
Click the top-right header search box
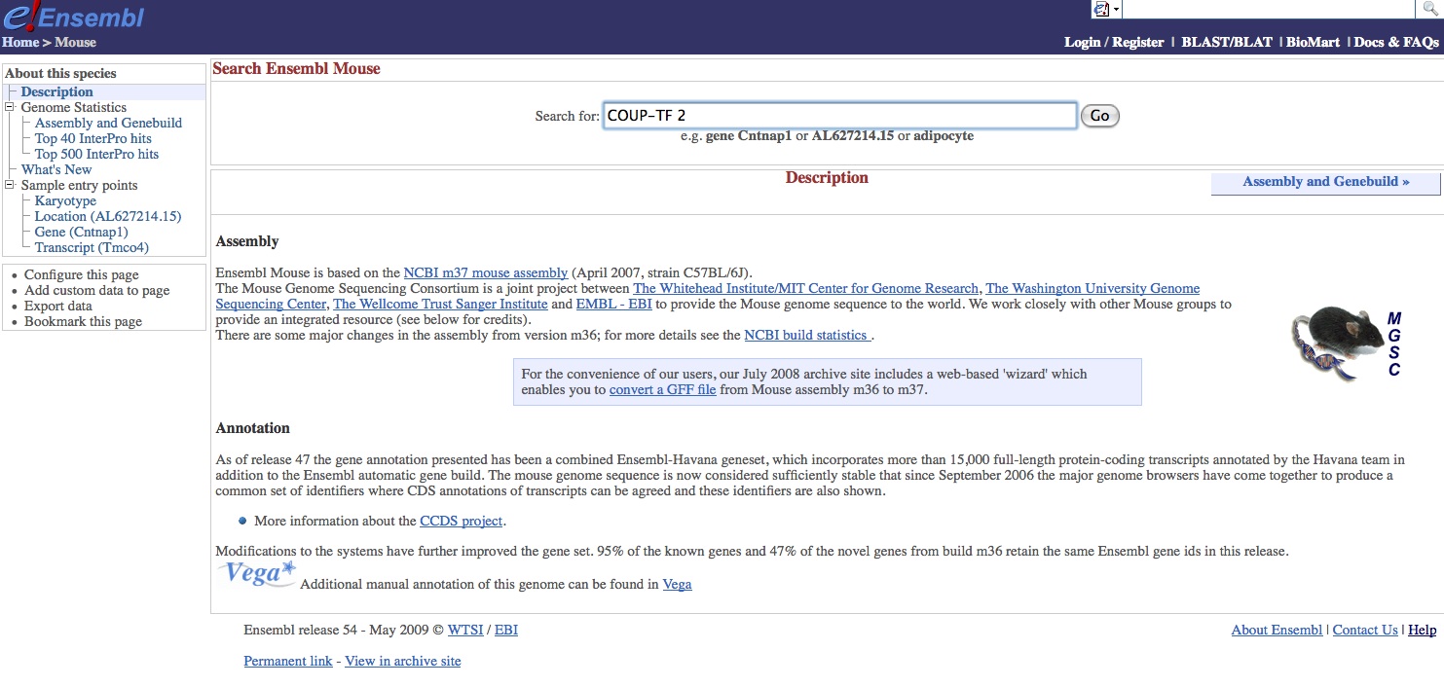coord(1267,9)
